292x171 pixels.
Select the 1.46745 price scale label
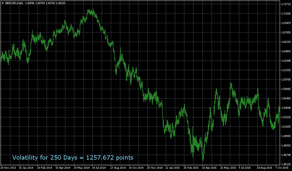(286, 155)
